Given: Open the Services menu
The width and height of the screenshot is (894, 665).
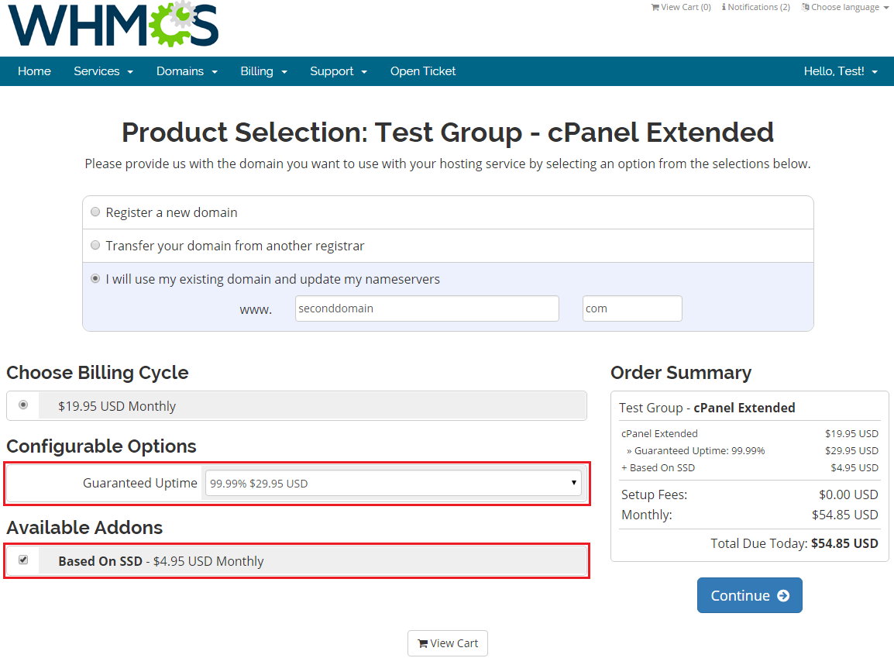Looking at the screenshot, I should [103, 71].
